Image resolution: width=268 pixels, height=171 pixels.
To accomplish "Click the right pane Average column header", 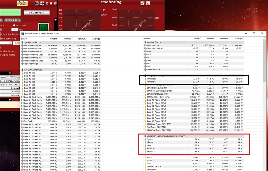I will [239, 39].
